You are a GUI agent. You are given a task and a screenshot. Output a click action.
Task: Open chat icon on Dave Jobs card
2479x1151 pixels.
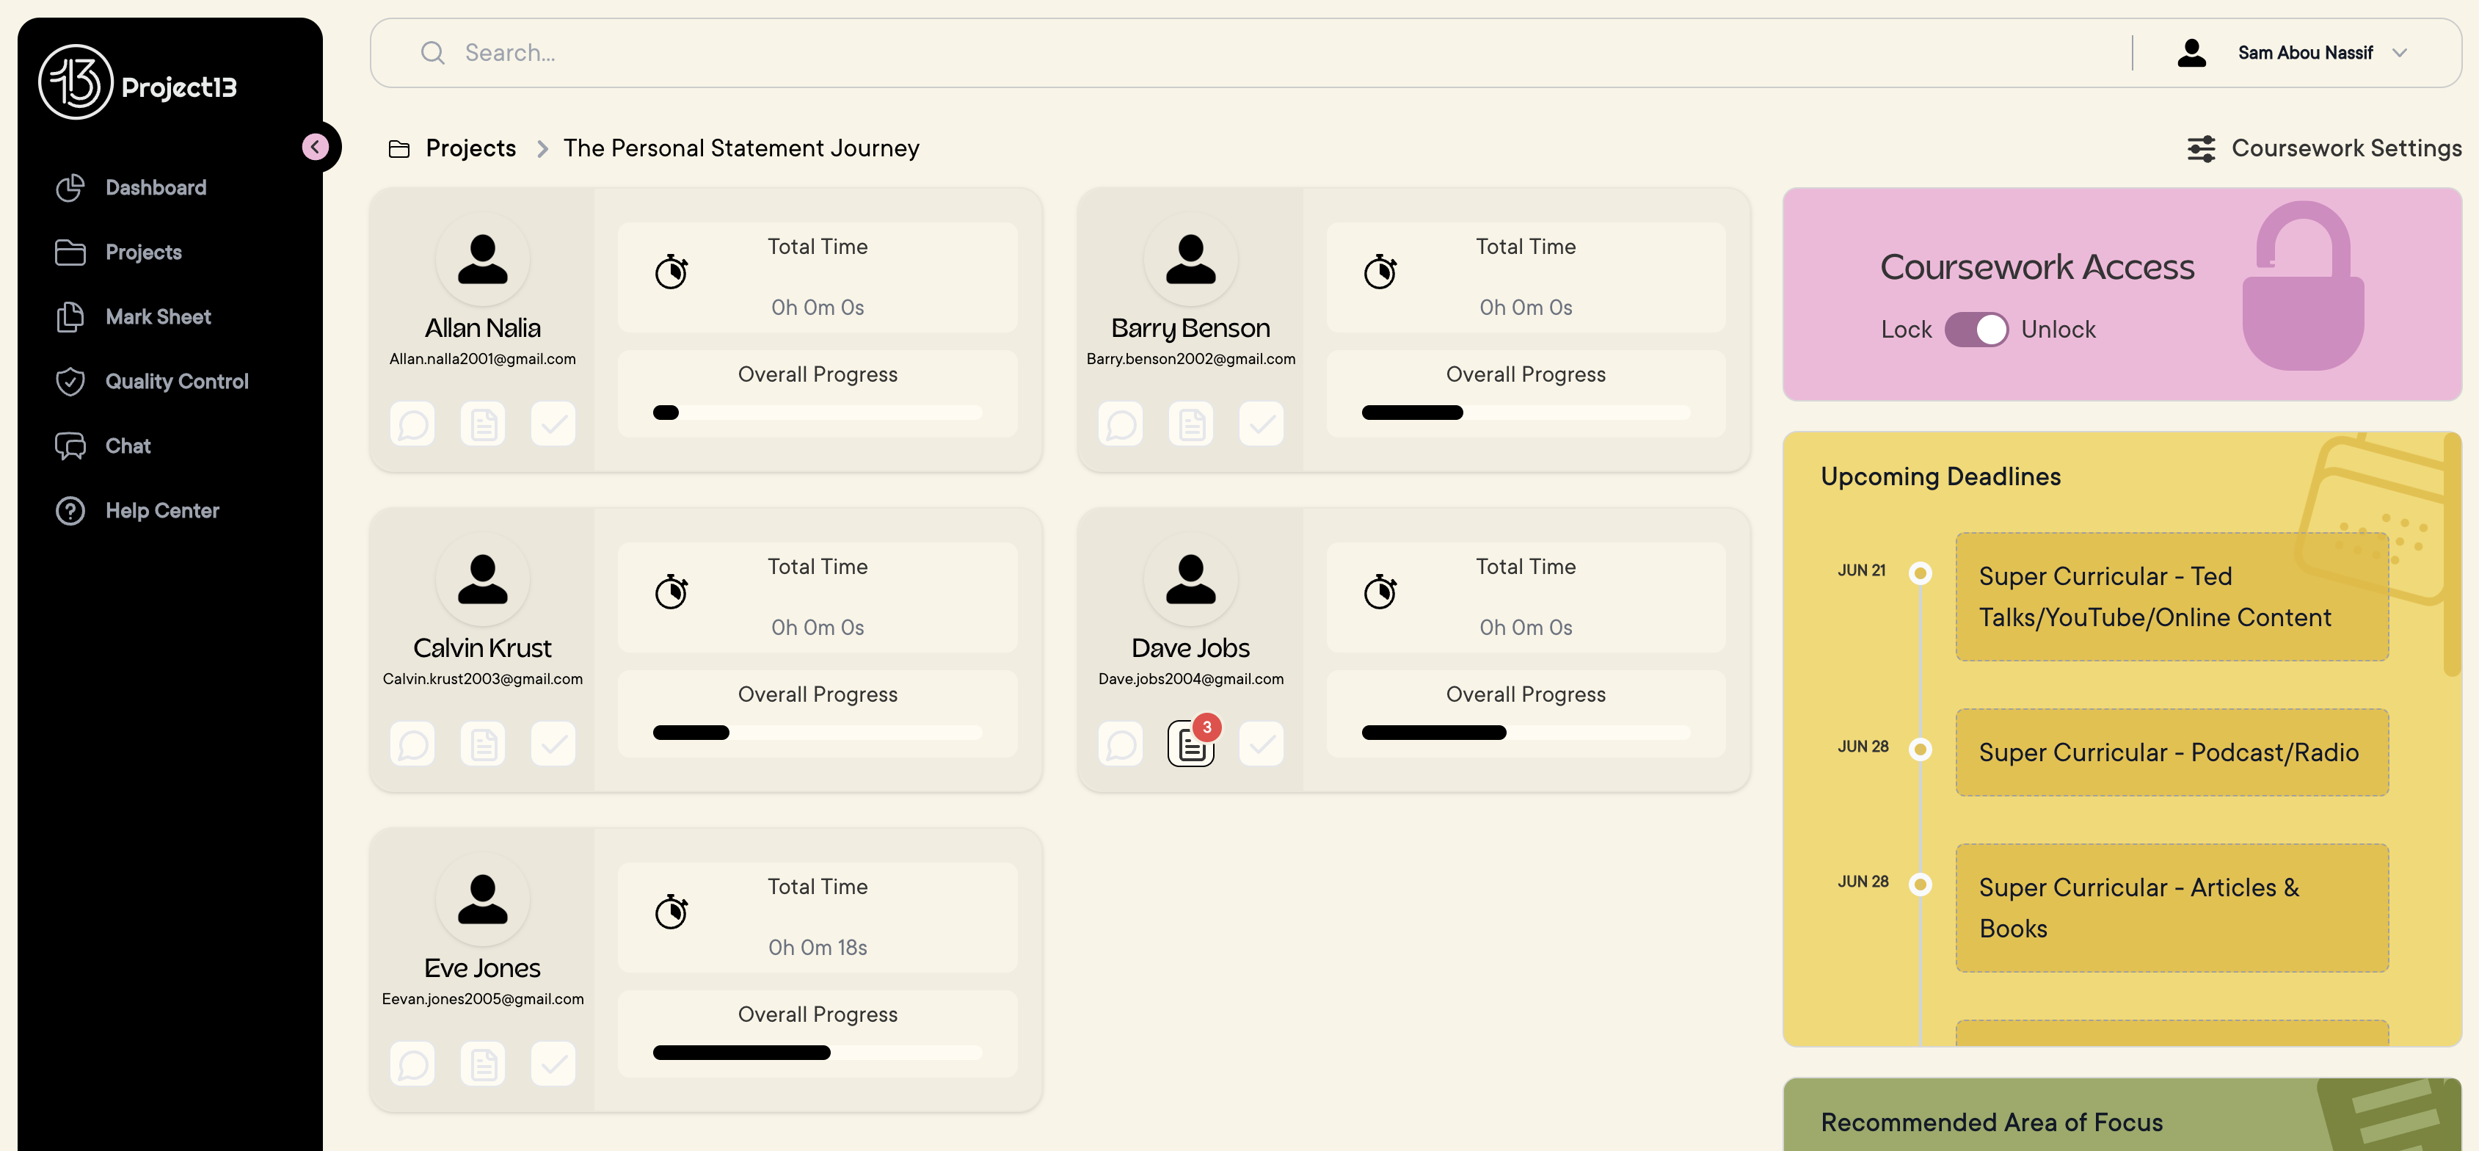pos(1120,744)
